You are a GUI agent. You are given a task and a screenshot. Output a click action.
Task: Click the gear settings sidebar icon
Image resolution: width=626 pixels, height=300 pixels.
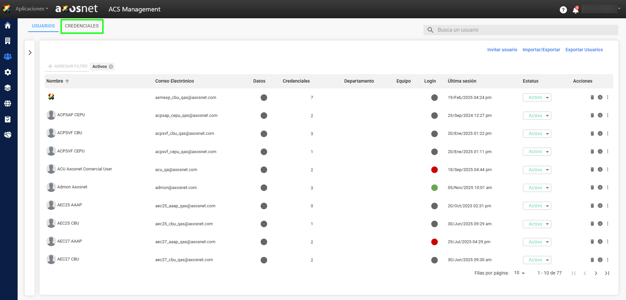coord(8,72)
